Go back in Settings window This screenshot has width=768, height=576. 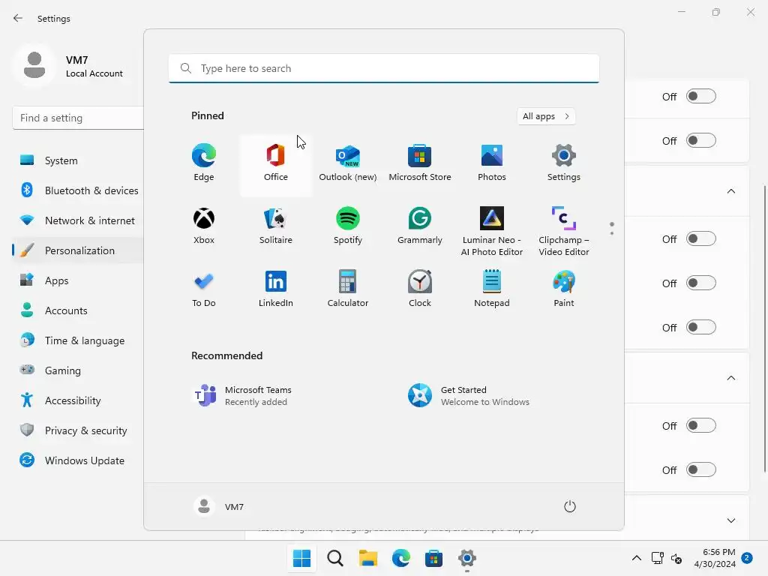point(18,18)
